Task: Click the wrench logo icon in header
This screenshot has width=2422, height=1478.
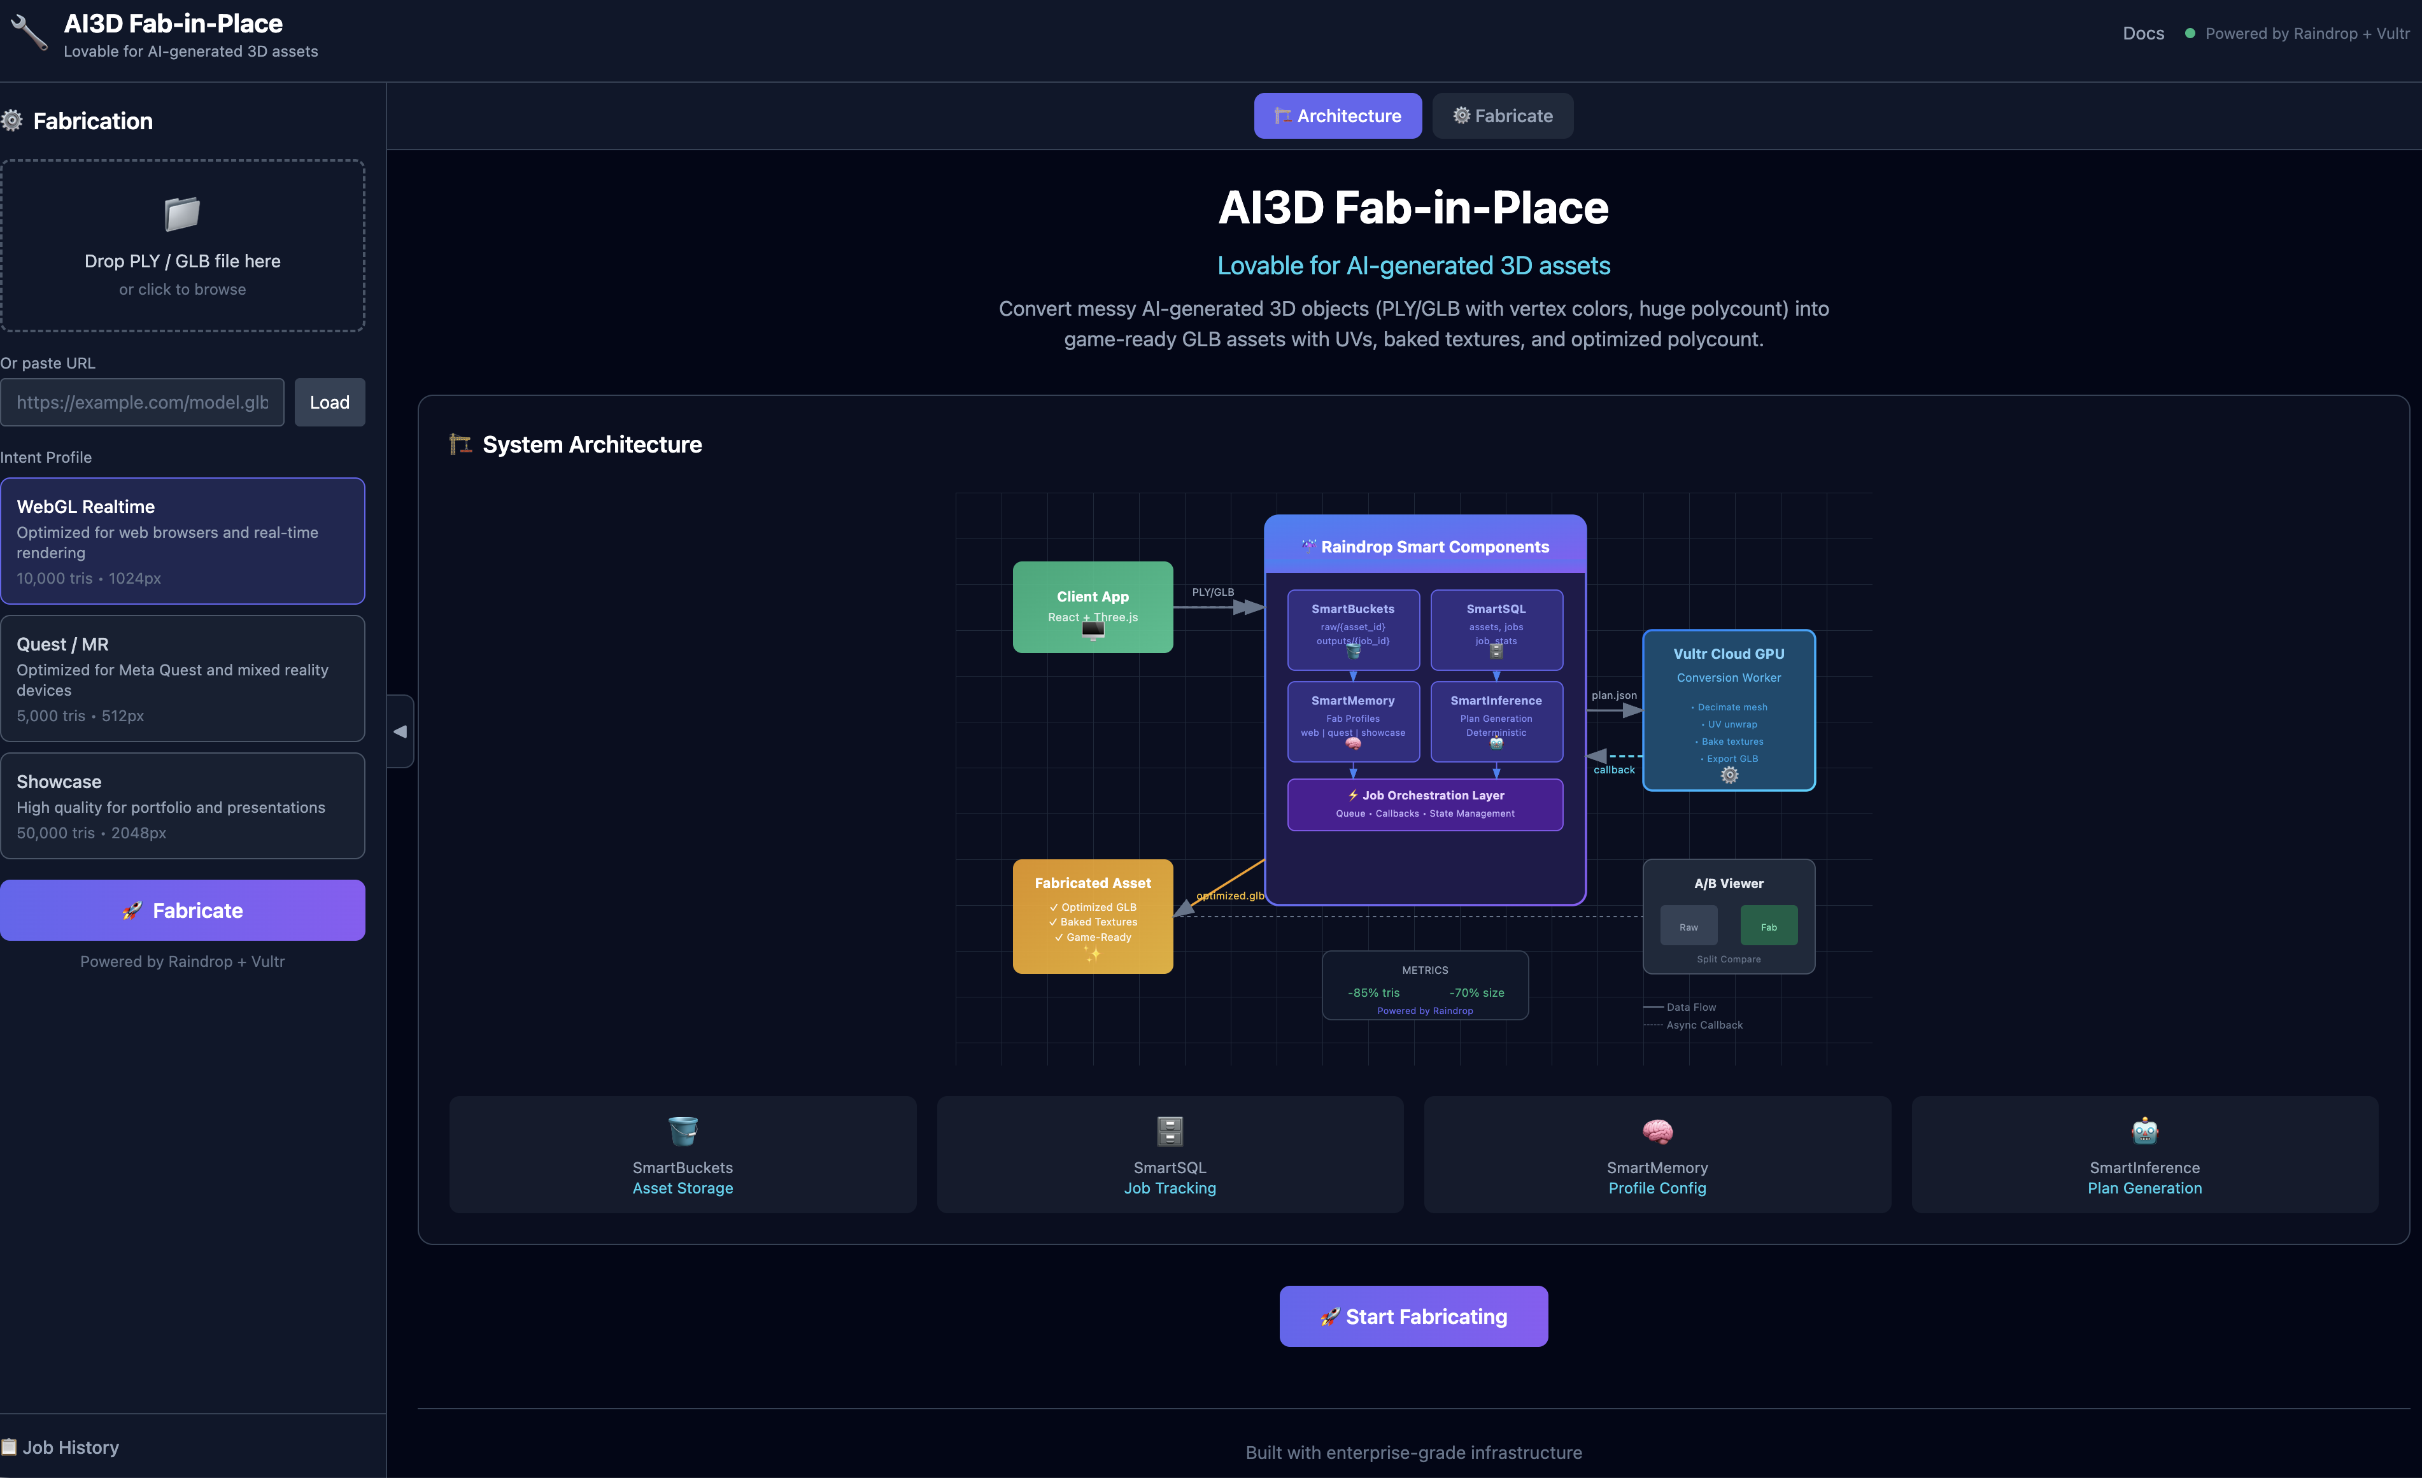Action: [x=29, y=33]
